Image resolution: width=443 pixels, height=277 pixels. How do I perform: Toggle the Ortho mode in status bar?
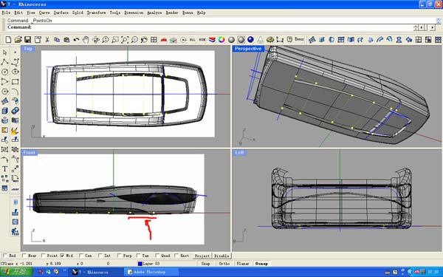[x=224, y=264]
